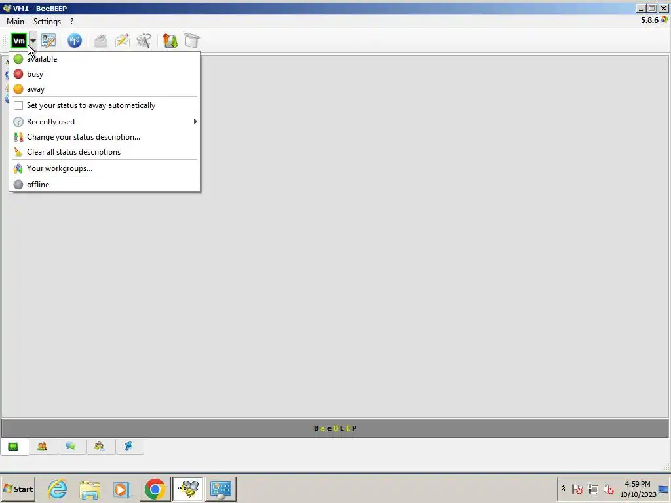The image size is (671, 503).
Task: Click the Show desktop button in tray
Action: click(x=664, y=489)
